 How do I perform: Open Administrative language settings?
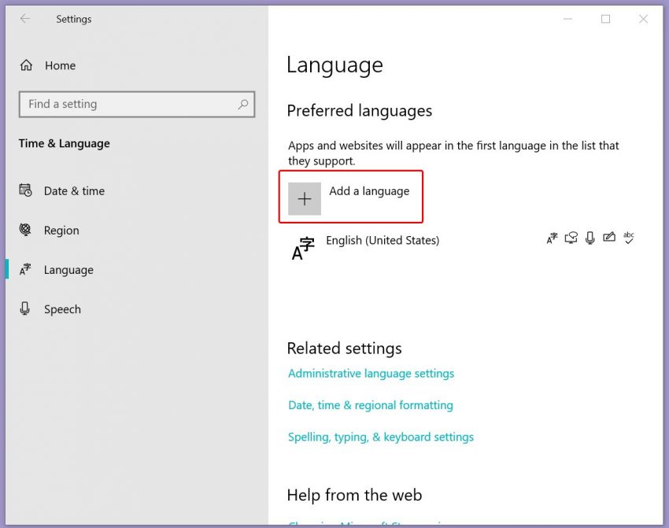coord(371,373)
